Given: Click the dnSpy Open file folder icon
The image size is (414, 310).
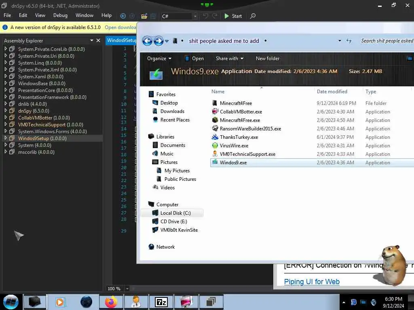Looking at the screenshot, I should pos(144,16).
